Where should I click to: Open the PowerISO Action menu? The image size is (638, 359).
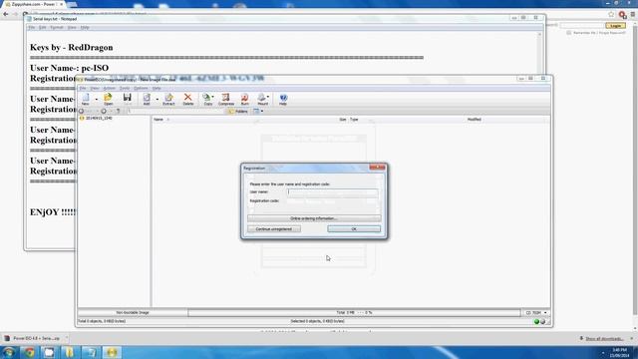click(x=110, y=89)
